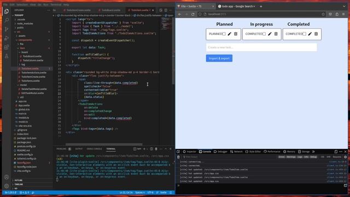This screenshot has width=350, height=197.
Task: Open the Search view in VS Code
Action: pyautogui.click(x=7, y=20)
